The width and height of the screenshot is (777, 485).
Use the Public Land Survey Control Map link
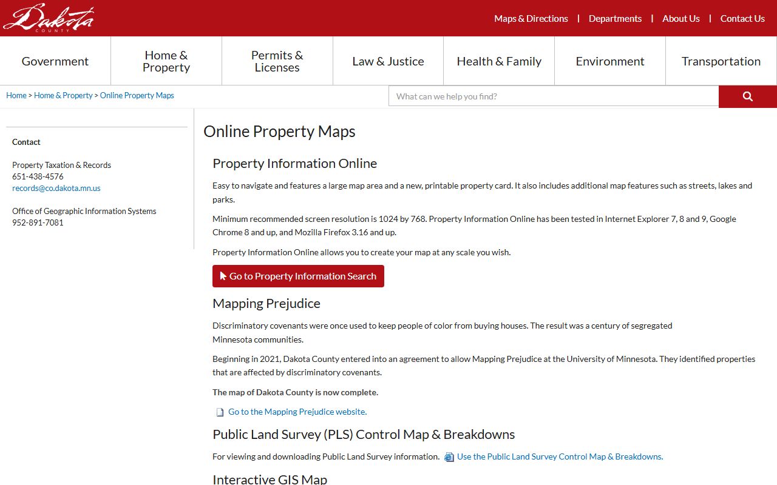click(x=560, y=457)
